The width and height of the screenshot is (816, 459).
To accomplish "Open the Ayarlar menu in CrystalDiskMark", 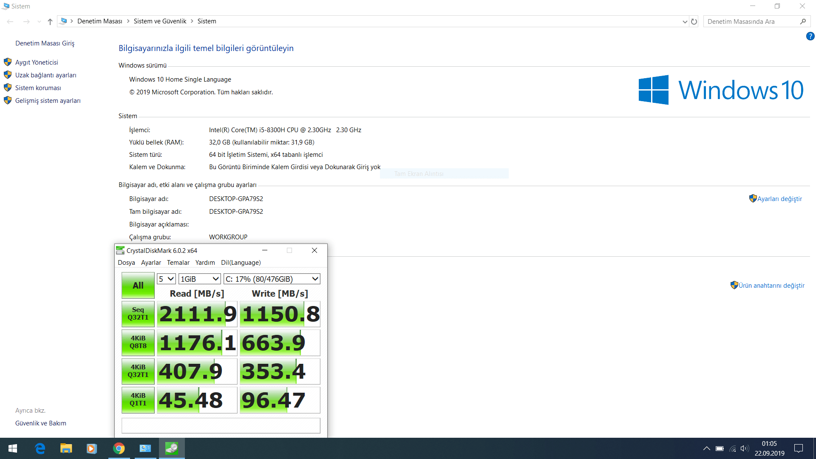I will [x=151, y=263].
